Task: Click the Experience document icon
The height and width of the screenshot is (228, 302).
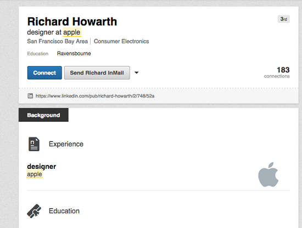Action: 34,144
